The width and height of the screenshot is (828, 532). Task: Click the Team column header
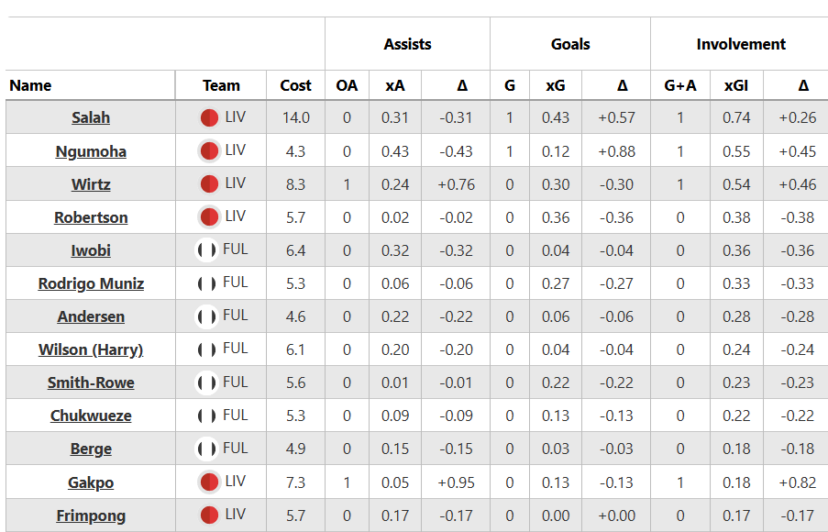coord(221,85)
